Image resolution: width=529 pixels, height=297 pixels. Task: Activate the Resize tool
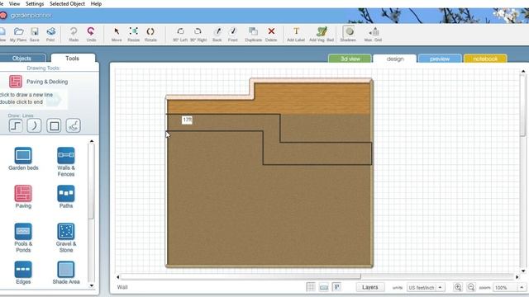click(134, 31)
